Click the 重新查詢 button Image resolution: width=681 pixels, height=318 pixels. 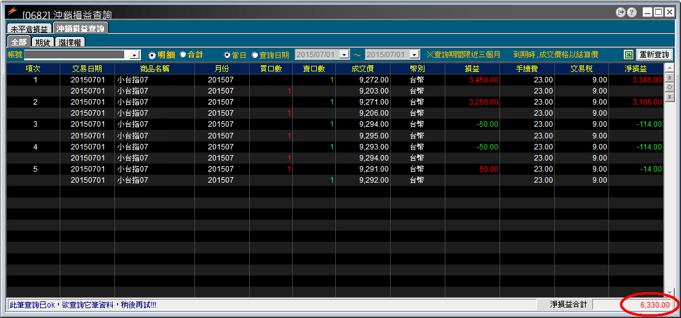coord(654,55)
